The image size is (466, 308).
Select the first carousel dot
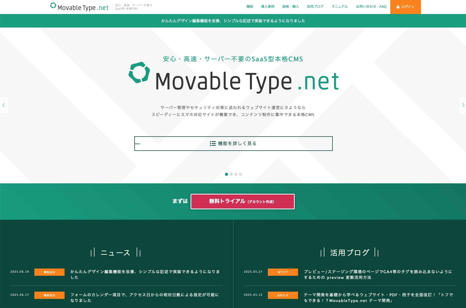tap(226, 174)
